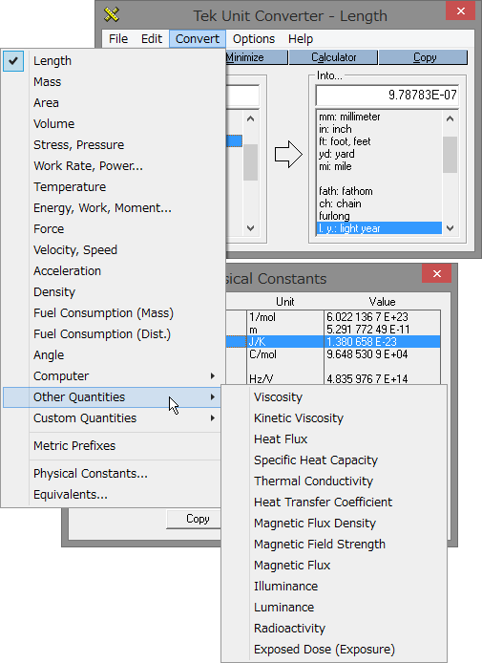Select Angle quantity

point(113,354)
